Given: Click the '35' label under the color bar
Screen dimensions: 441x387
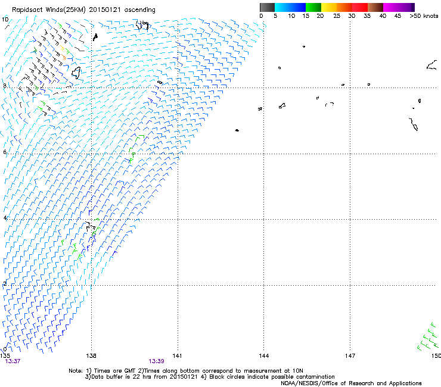Looking at the screenshot, I should click(x=367, y=16).
